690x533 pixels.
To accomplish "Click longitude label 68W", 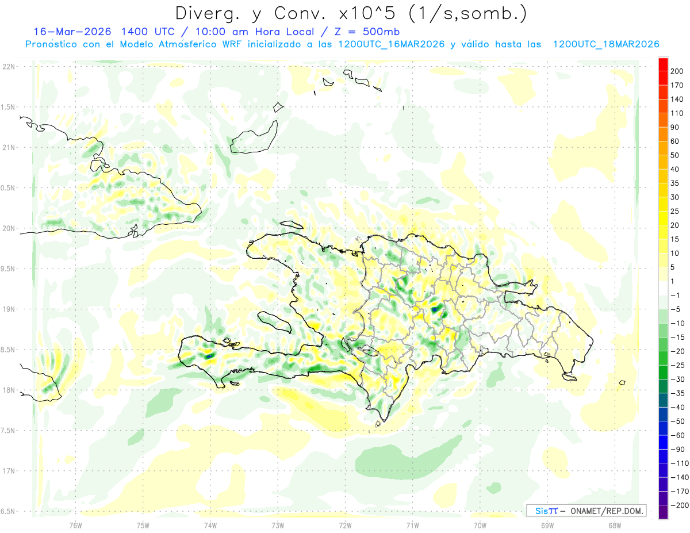I will pos(615,526).
